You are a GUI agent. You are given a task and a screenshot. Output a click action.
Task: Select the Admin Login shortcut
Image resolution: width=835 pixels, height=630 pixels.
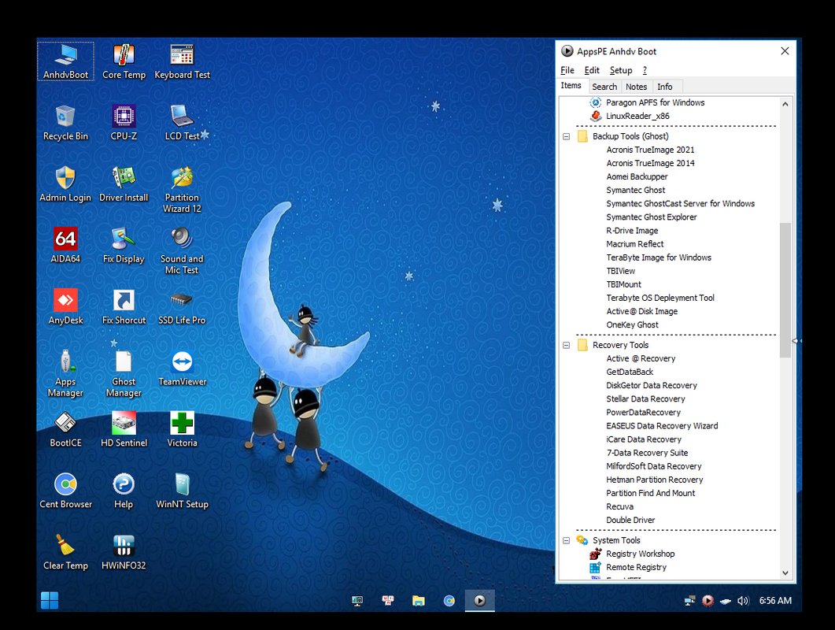click(x=65, y=184)
